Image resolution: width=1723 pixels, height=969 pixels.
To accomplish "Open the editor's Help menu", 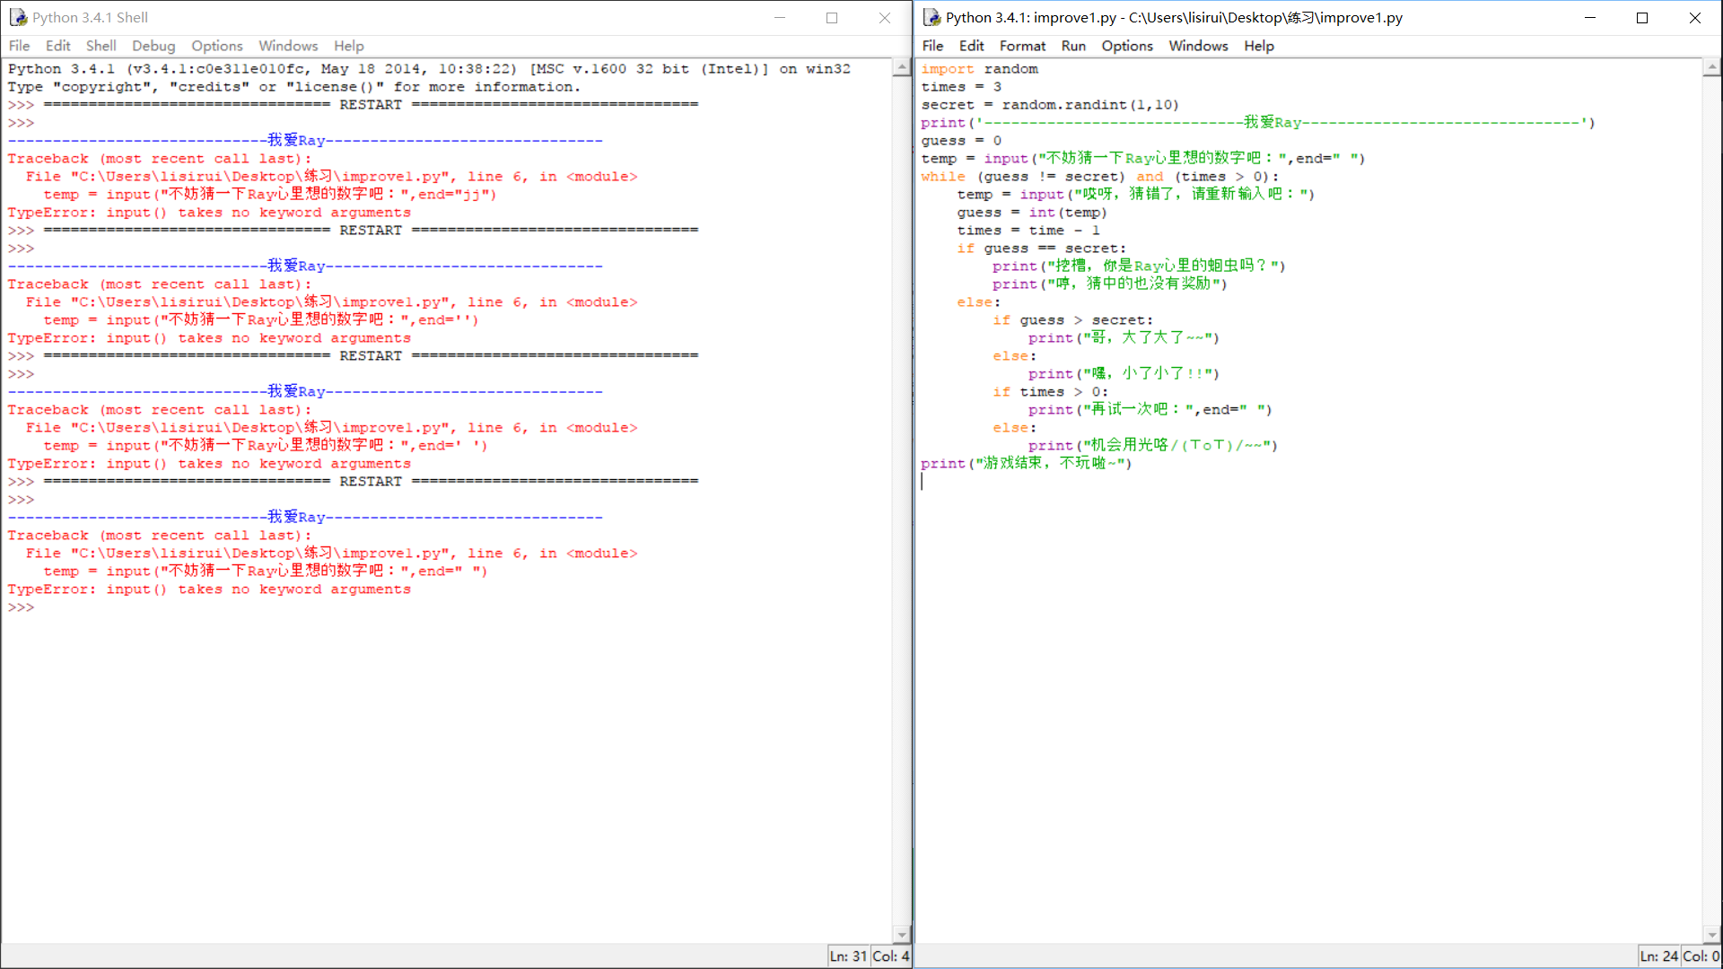I will (1258, 46).
